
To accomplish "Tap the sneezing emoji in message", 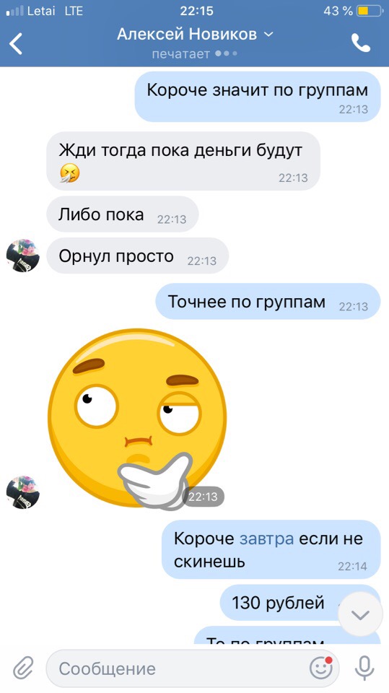I will (70, 173).
